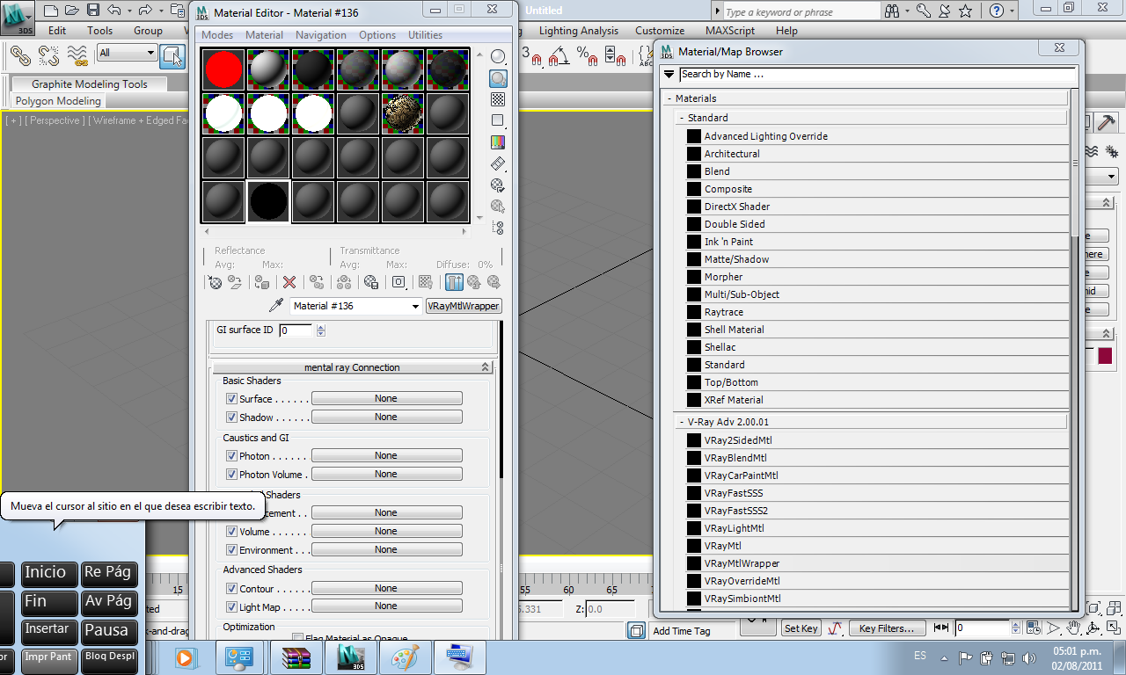Switch to Graphite Modeling Tools tab
The image size is (1126, 675).
[x=90, y=84]
